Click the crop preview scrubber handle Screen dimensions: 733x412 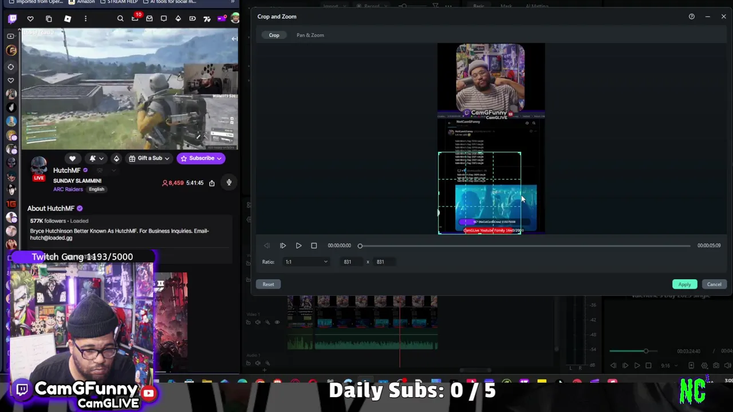(x=360, y=246)
